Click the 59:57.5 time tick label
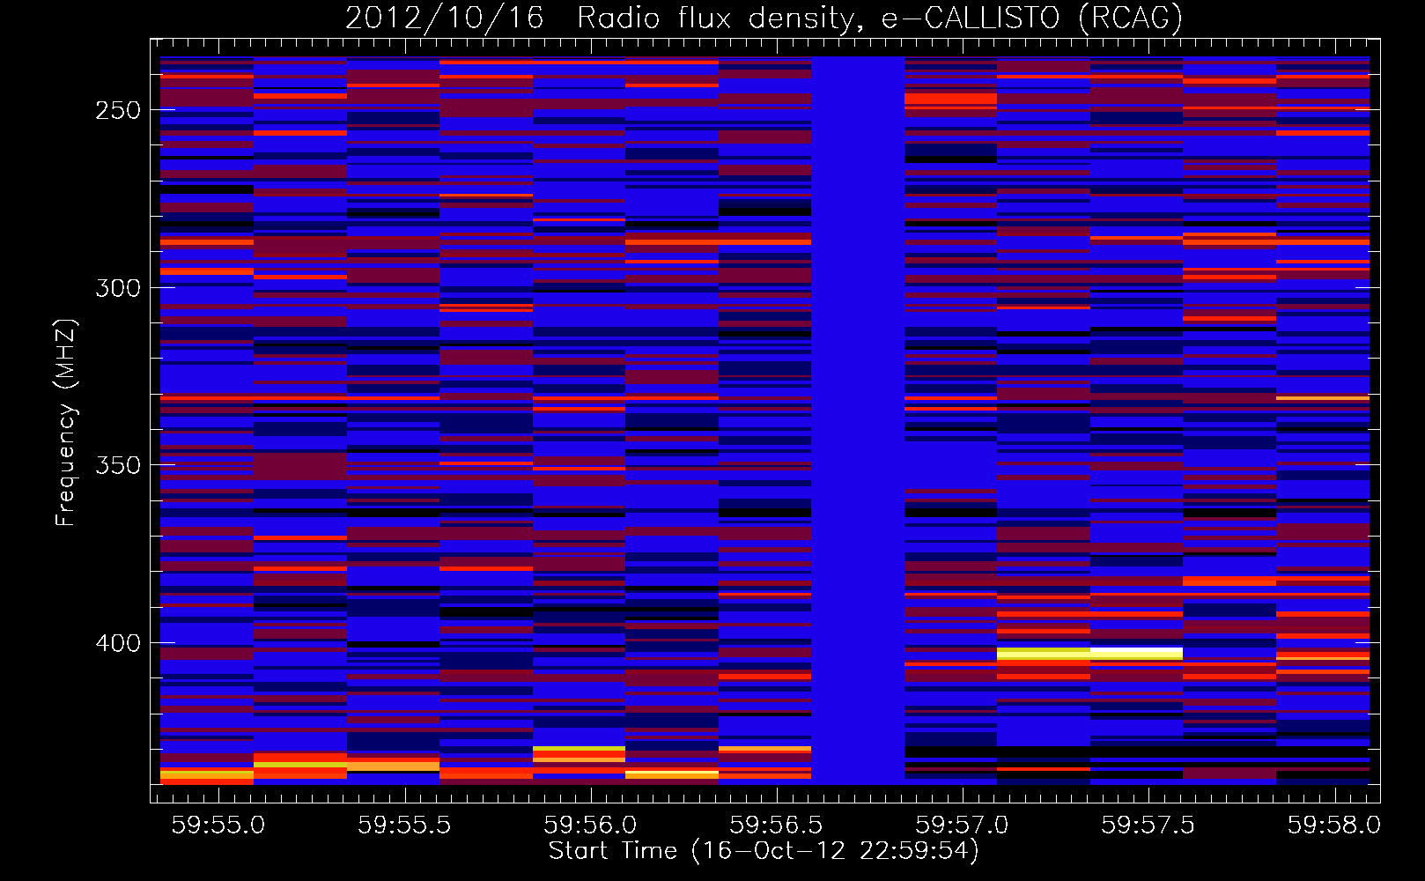The image size is (1425, 881). [x=1148, y=825]
